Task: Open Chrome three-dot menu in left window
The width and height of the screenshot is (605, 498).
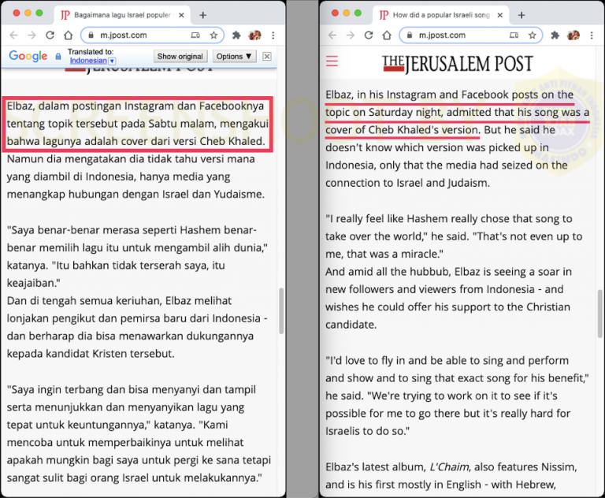Action: pyautogui.click(x=273, y=35)
